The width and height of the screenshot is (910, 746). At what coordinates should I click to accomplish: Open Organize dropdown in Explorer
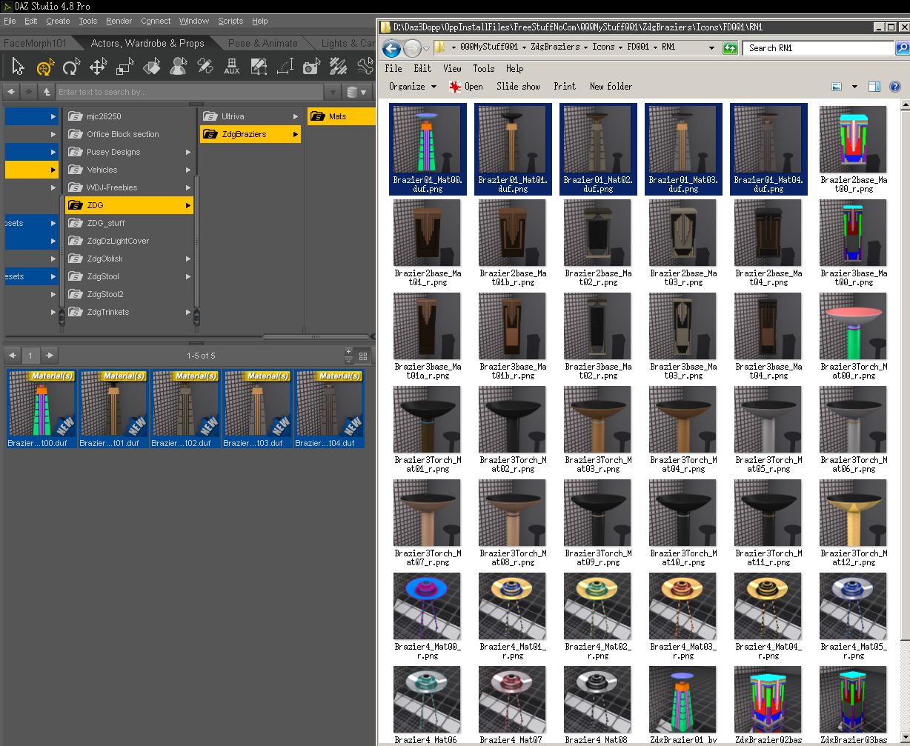tap(412, 87)
